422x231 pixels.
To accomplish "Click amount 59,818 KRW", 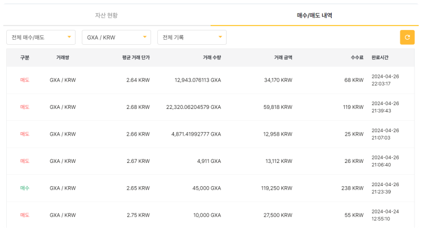I will (x=278, y=107).
